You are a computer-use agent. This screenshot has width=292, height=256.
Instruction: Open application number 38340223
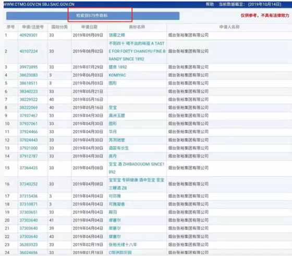pyautogui.click(x=29, y=91)
